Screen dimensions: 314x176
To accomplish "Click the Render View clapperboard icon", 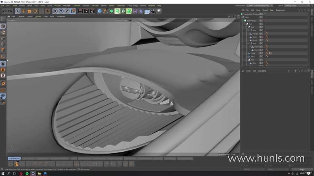I will point(80,11).
